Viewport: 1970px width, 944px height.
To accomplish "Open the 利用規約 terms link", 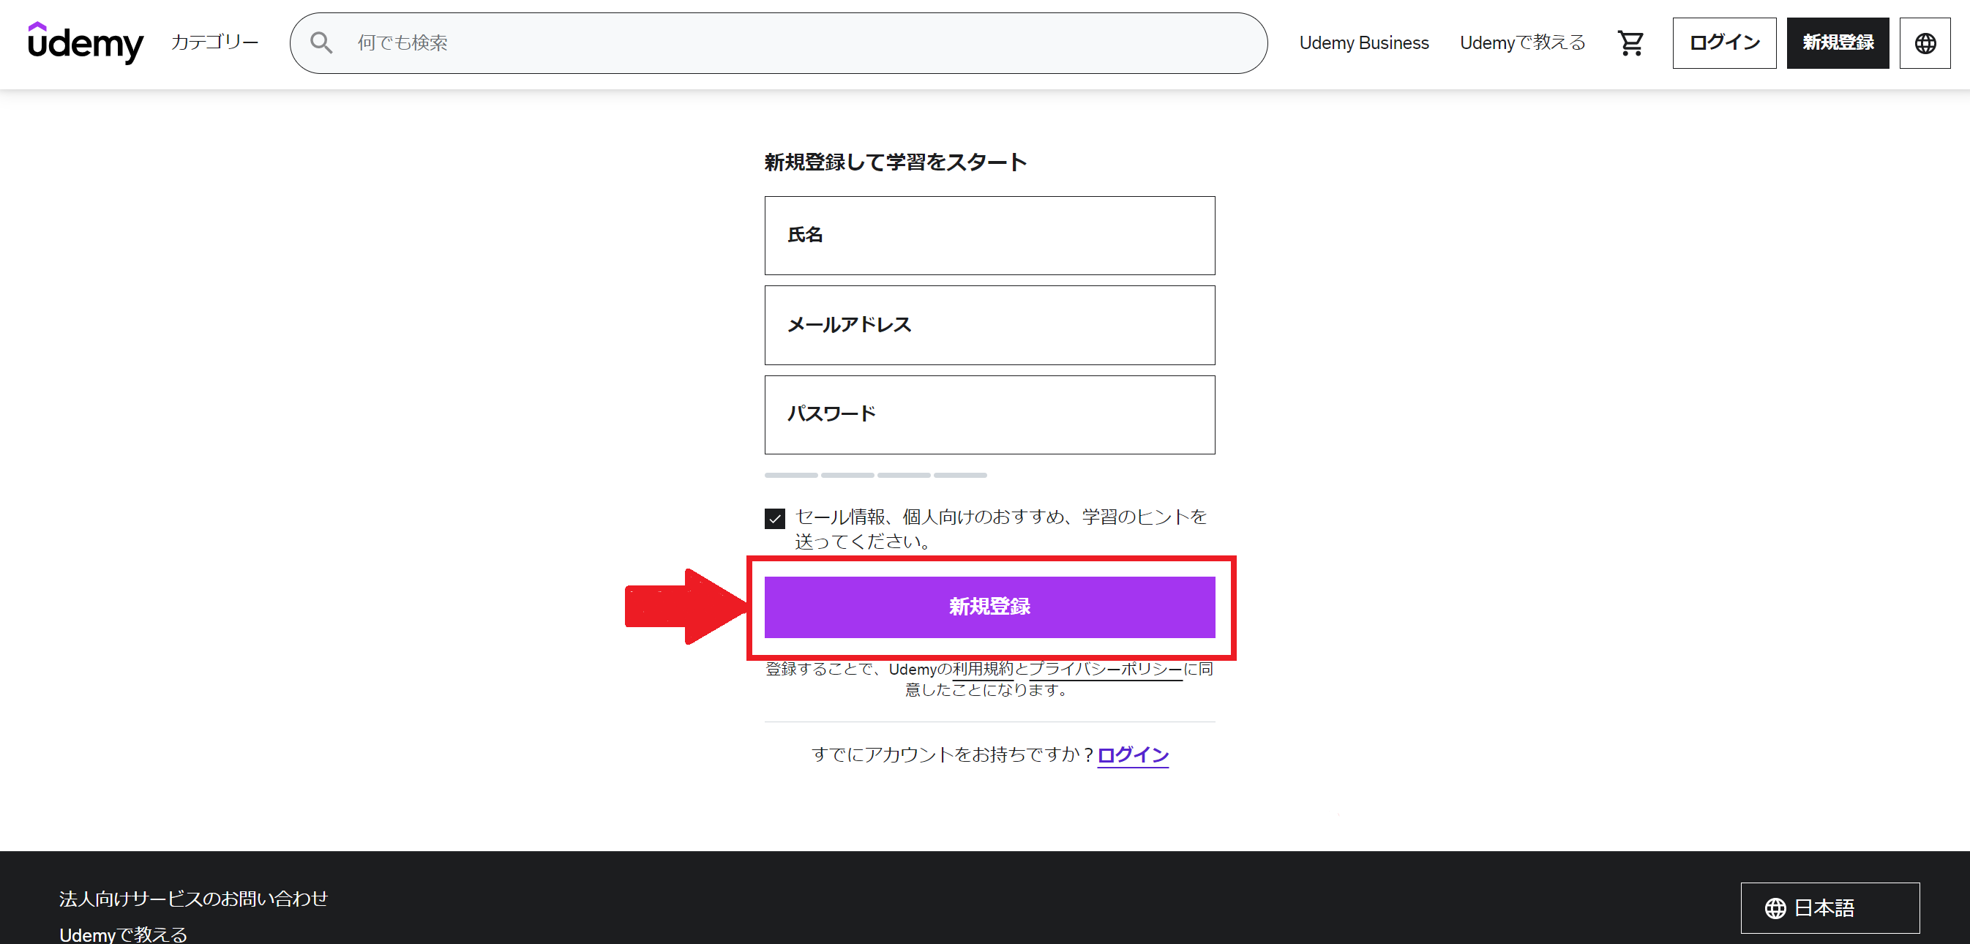I will pos(982,670).
